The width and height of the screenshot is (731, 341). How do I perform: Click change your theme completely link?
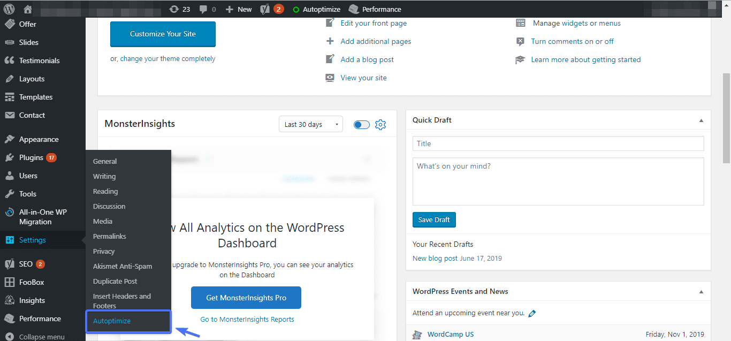(167, 59)
